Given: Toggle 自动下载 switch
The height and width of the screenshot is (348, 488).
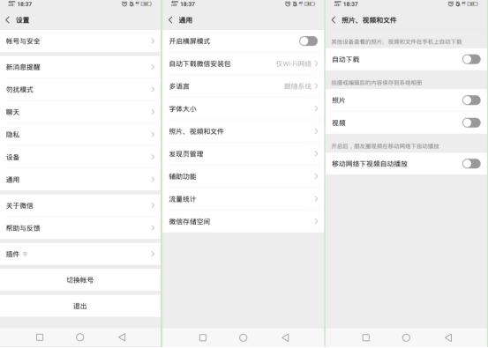Looking at the screenshot, I should click(471, 59).
